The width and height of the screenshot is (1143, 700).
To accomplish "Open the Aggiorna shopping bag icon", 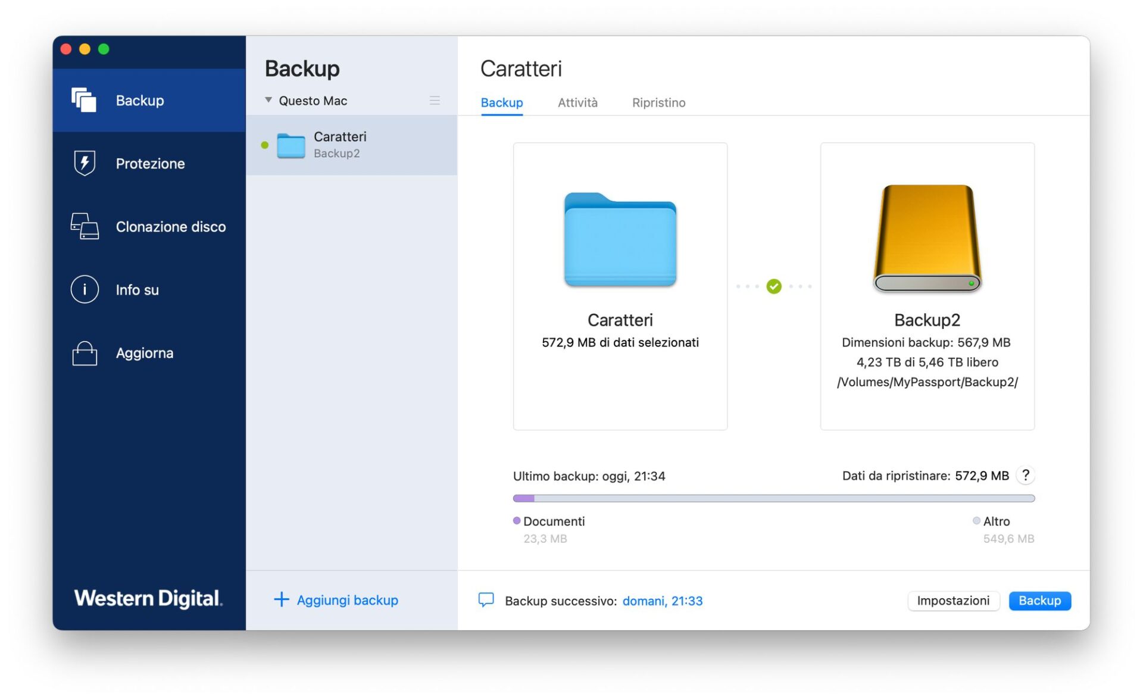I will point(84,353).
